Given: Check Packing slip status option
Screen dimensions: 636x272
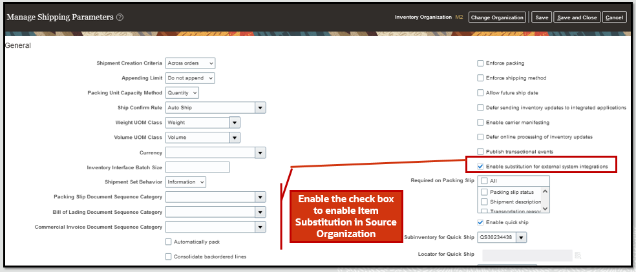Looking at the screenshot, I should point(484,192).
